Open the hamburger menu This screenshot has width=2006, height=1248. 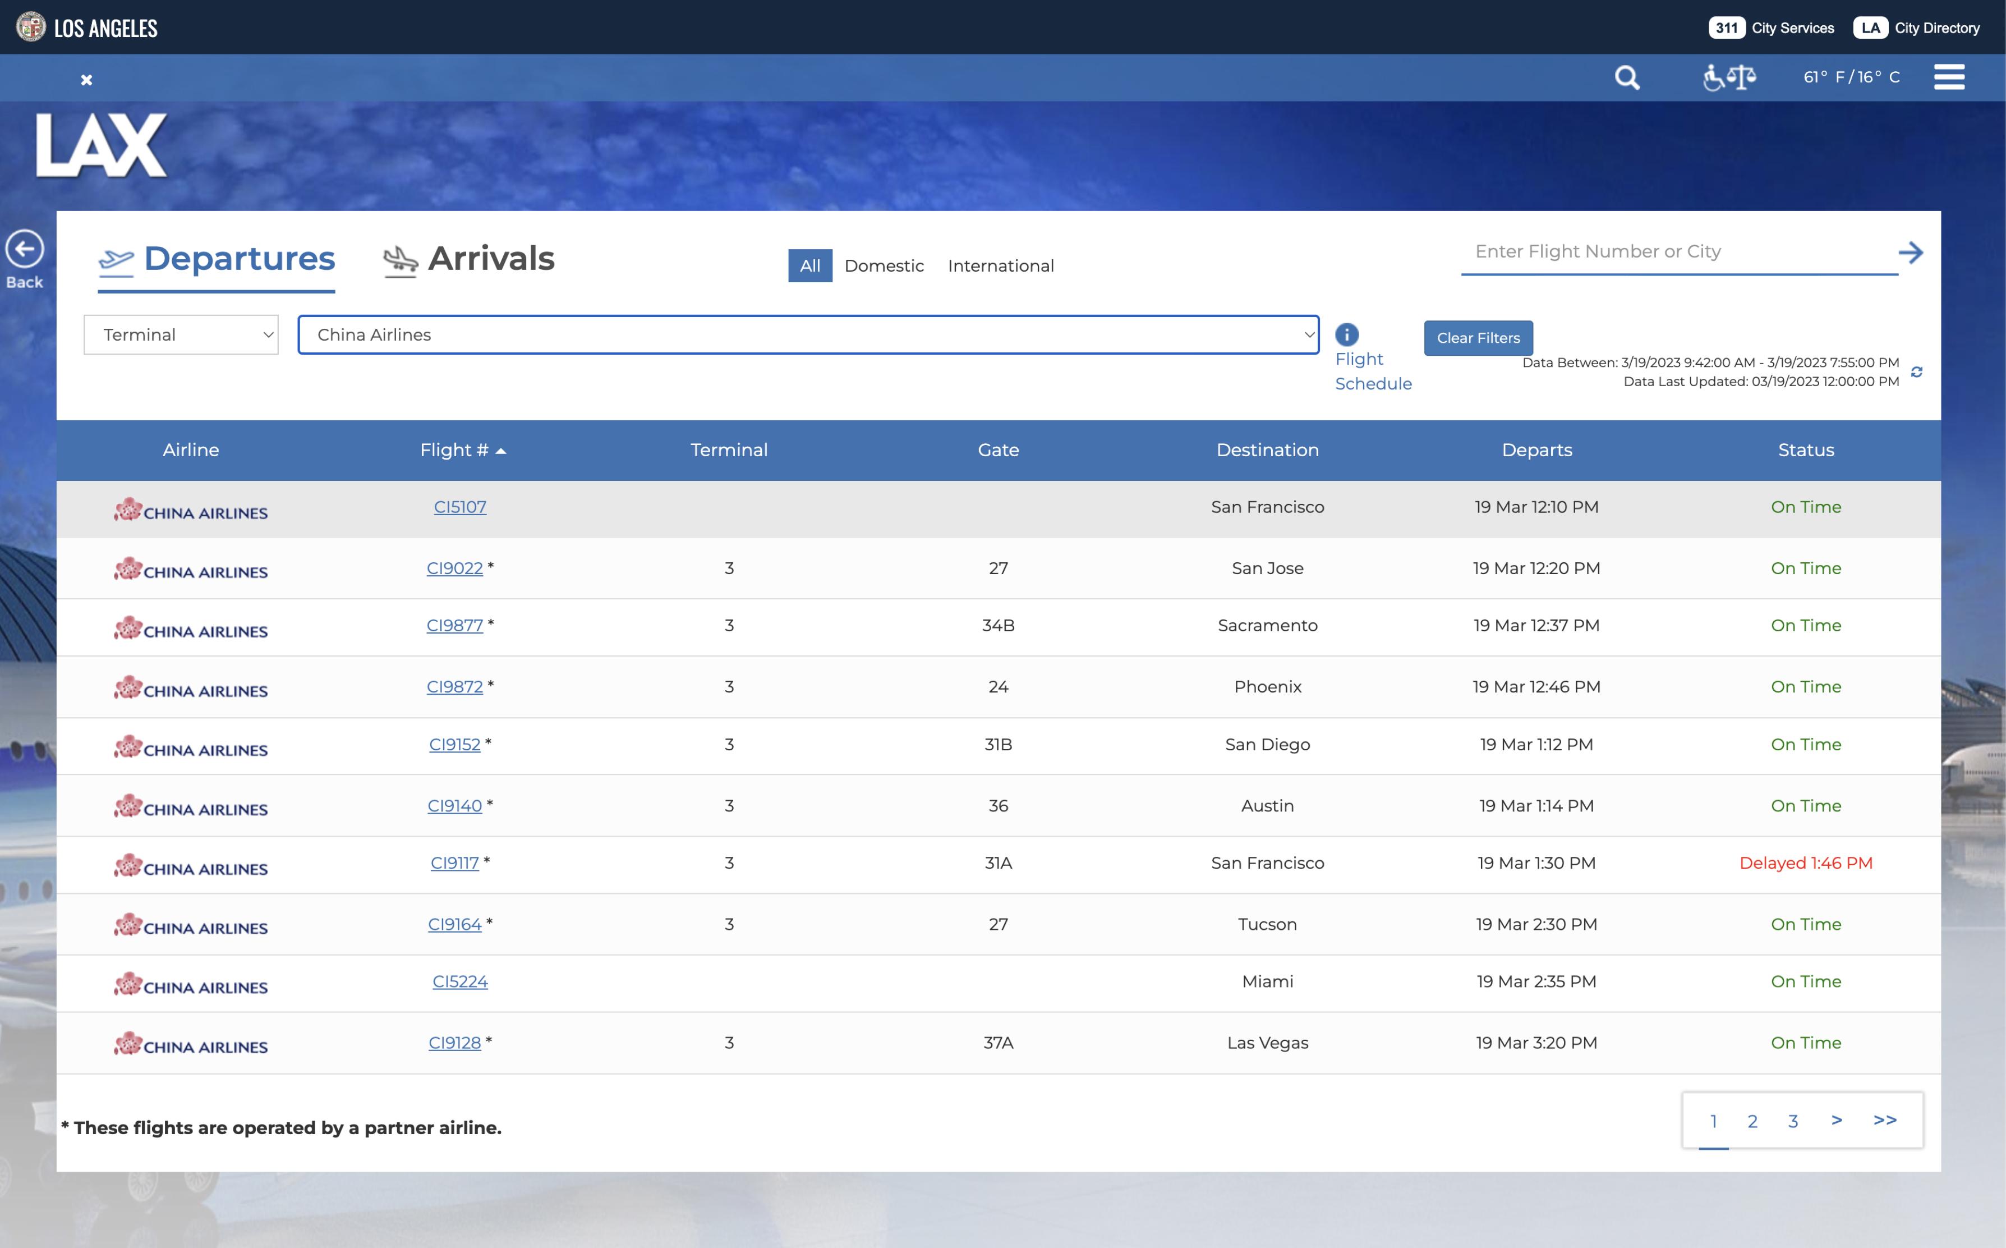click(x=1948, y=77)
